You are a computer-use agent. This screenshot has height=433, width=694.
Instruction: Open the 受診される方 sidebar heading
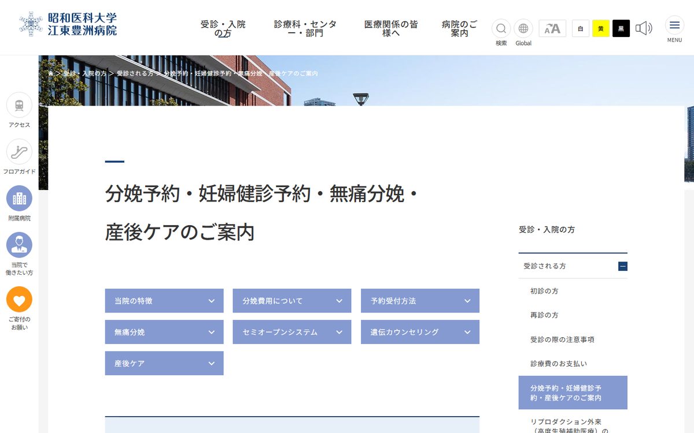pos(545,266)
